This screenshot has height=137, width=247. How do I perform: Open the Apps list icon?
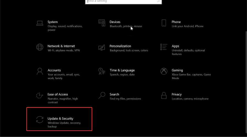pos(164,47)
